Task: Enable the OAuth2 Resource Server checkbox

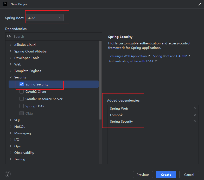Action: coord(22,99)
